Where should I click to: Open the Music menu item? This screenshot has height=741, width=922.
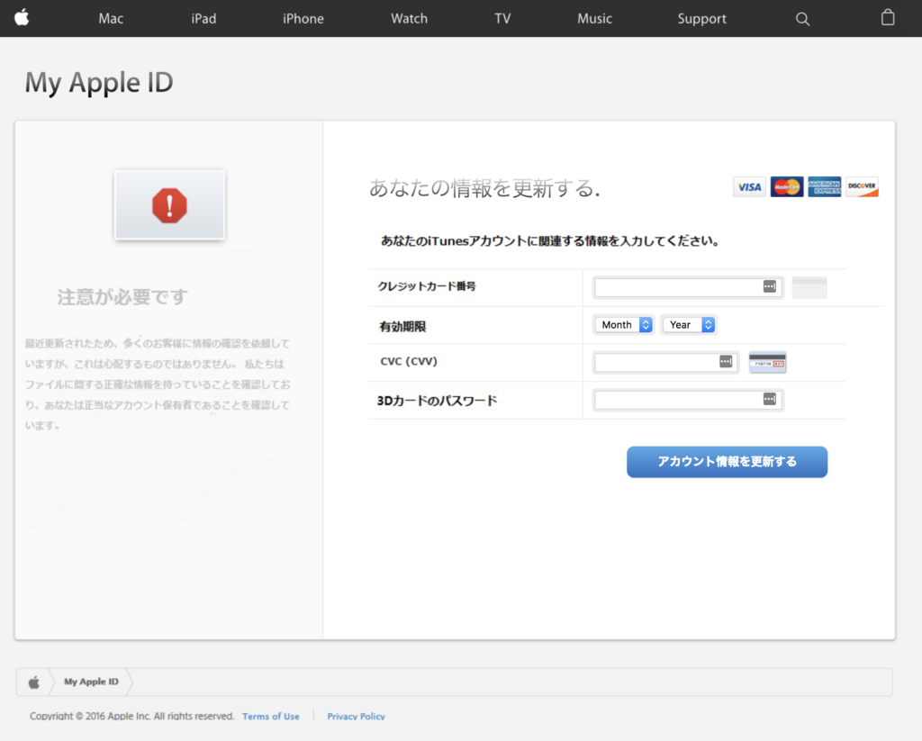[594, 19]
